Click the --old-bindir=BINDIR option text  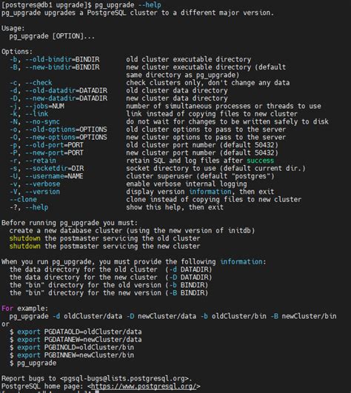click(62, 59)
